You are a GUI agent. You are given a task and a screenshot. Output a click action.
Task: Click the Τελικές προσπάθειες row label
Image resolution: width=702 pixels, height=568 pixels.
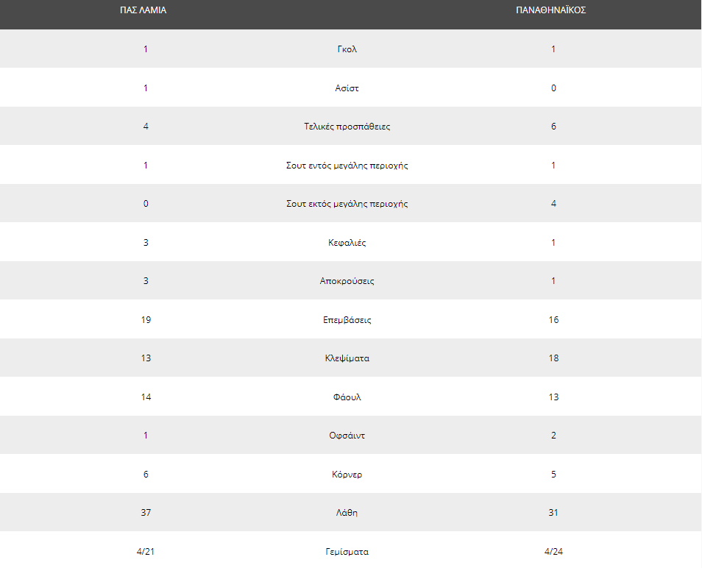347,127
